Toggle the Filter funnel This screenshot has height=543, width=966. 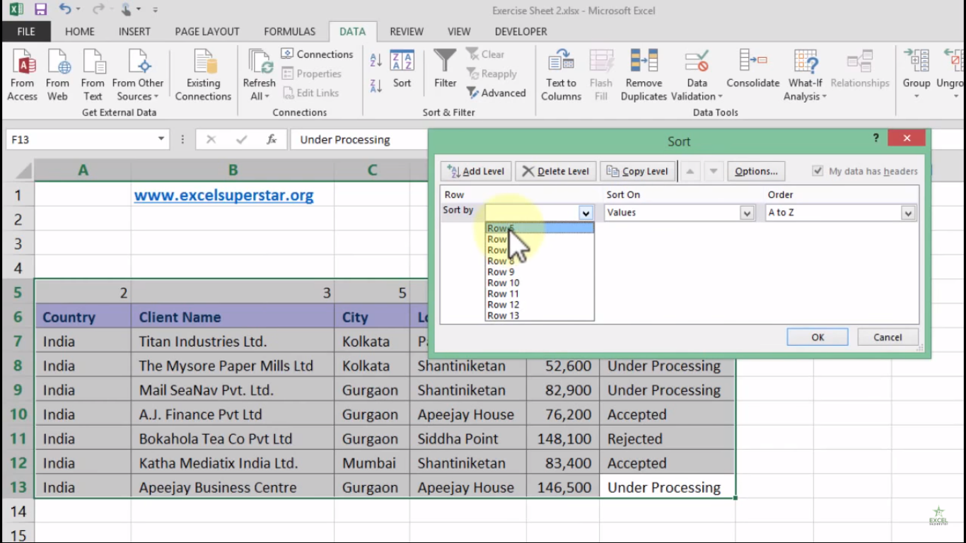point(445,70)
